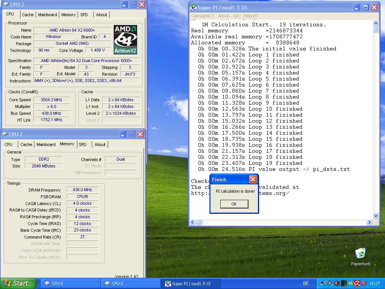Screen dimensions: 385x289
Task: Open the volume speaker tray icon
Action: [337, 283]
